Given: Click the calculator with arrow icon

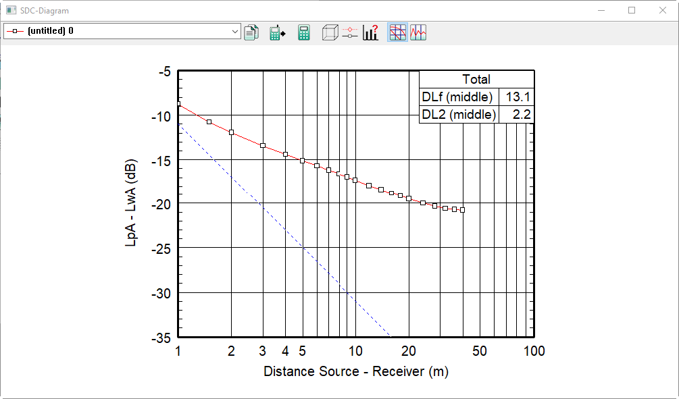Looking at the screenshot, I should [277, 32].
